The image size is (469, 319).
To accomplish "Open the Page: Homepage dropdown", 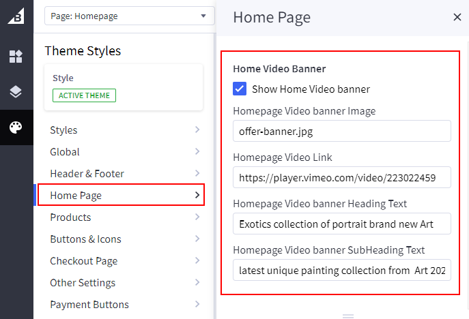I will [129, 16].
